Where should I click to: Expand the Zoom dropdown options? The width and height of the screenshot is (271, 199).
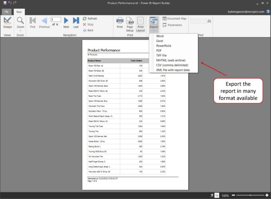coord(20,30)
